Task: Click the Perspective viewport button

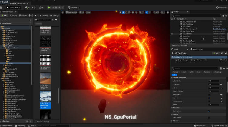Action: (72, 12)
